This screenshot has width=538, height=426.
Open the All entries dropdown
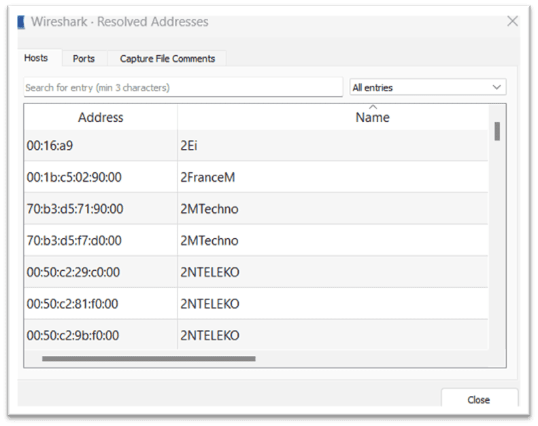(428, 88)
